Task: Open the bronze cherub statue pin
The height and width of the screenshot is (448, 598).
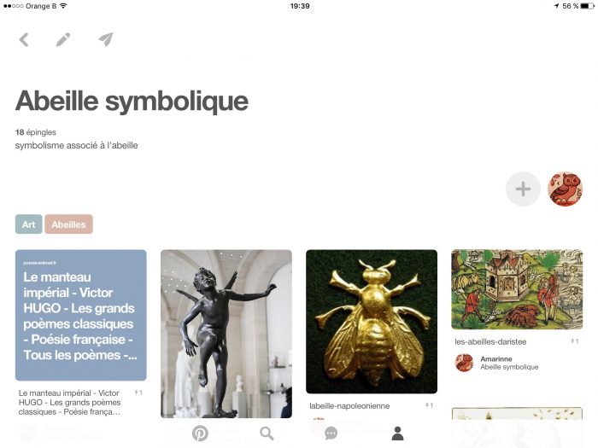Action: click(226, 334)
